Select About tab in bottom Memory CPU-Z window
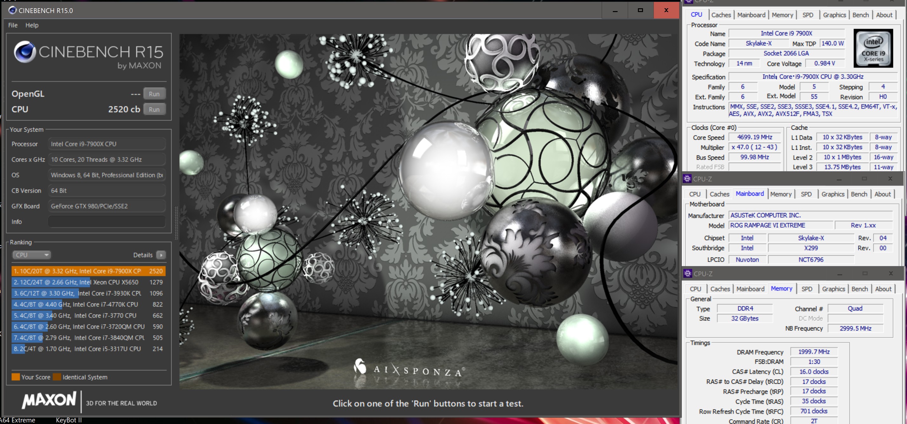 coord(883,289)
